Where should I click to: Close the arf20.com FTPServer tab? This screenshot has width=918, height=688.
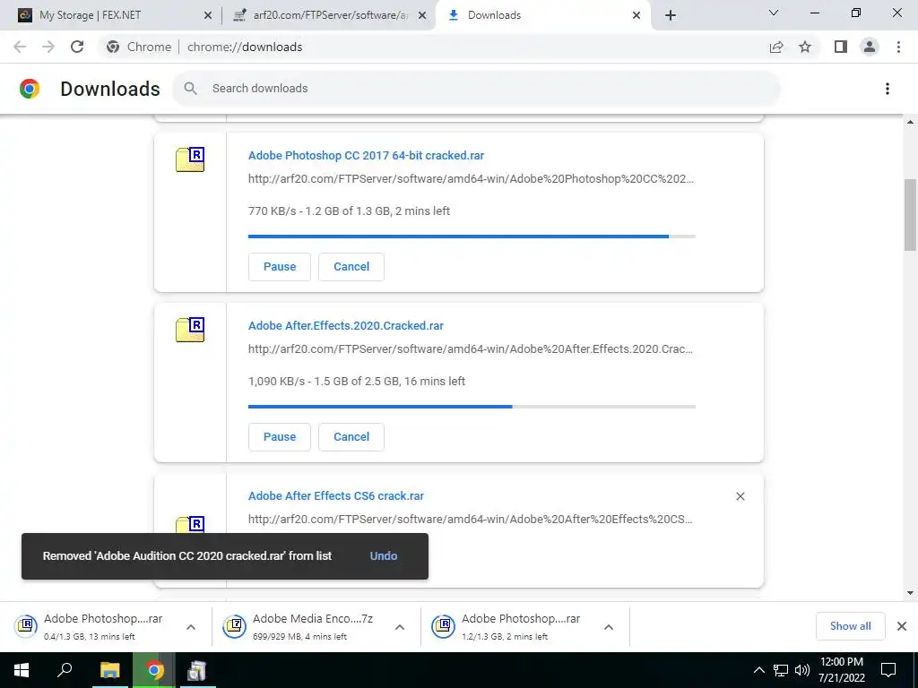pos(421,15)
